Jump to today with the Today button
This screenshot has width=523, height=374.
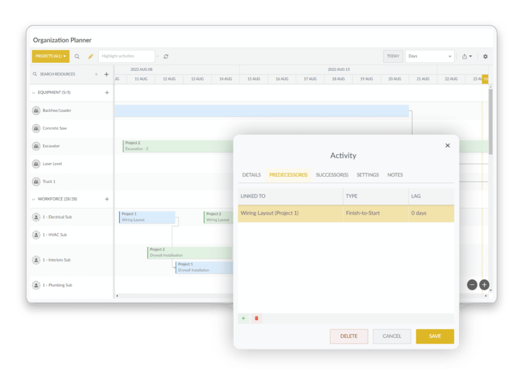point(393,56)
